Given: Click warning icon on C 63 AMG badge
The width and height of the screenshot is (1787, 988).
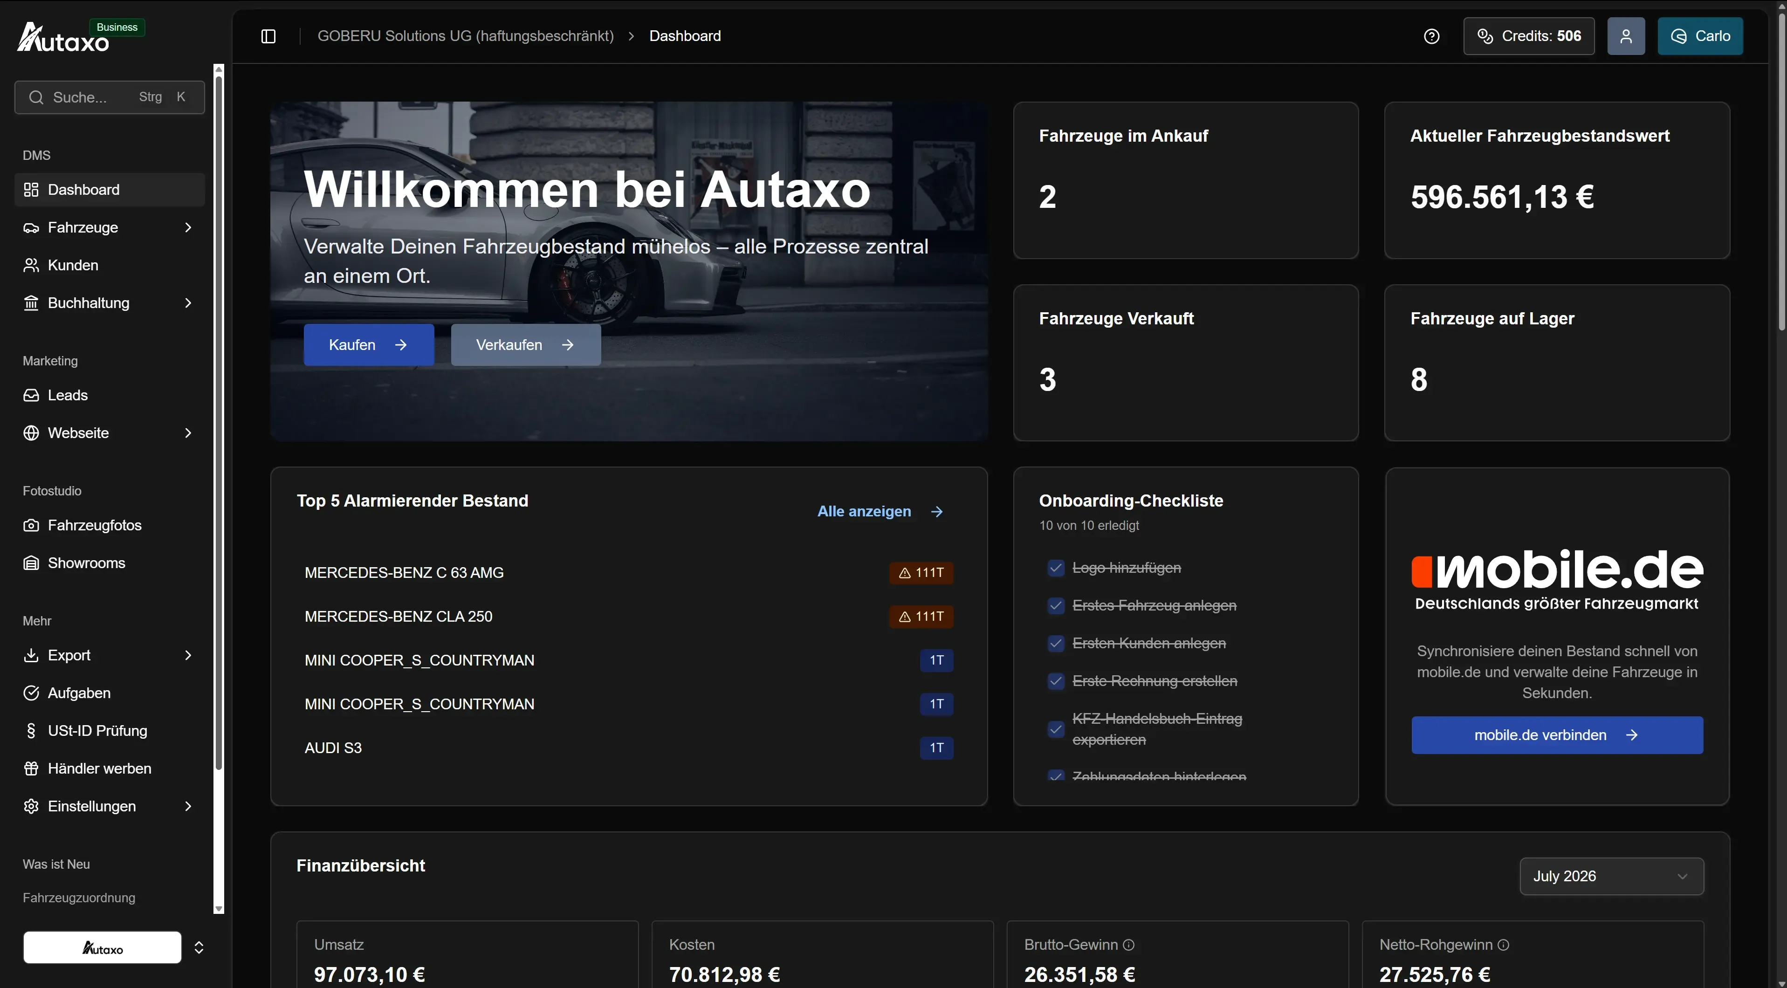Looking at the screenshot, I should point(905,573).
